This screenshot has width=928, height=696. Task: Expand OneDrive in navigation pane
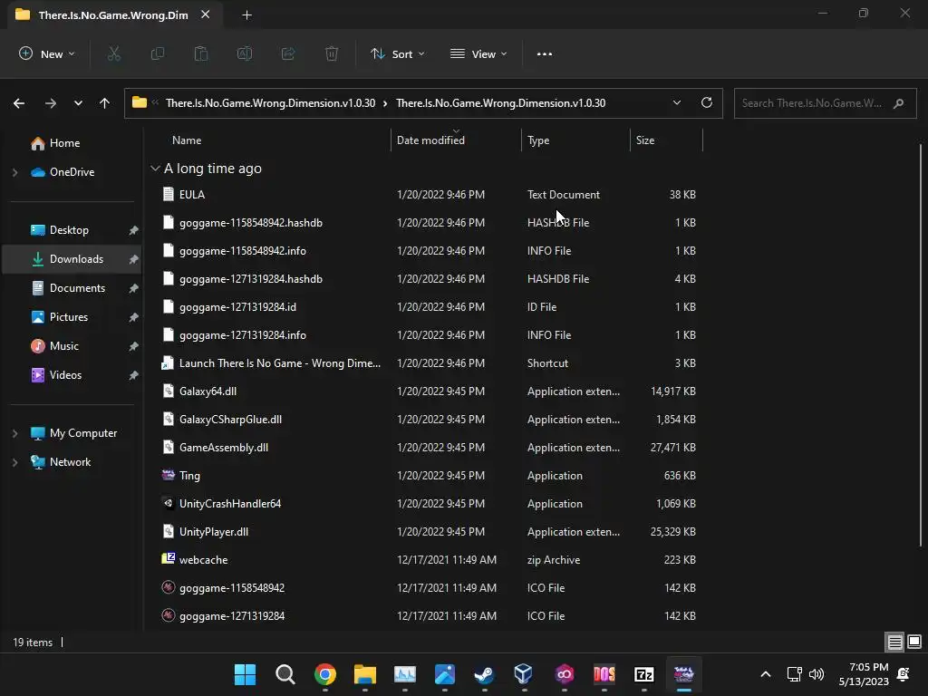pyautogui.click(x=14, y=172)
